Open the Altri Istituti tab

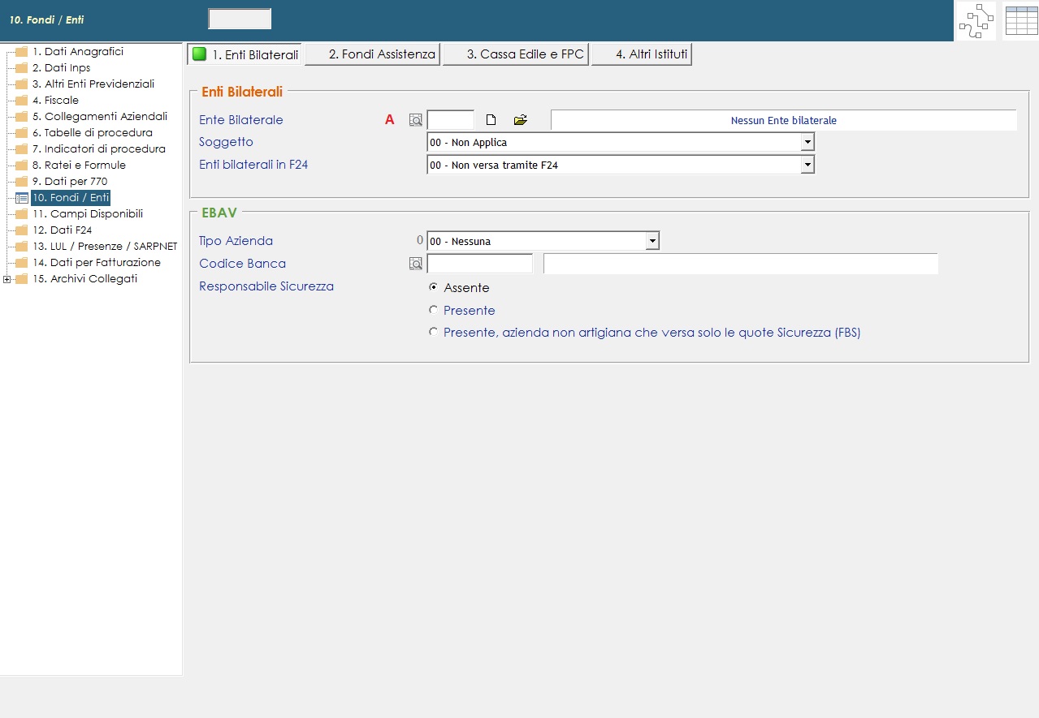pyautogui.click(x=642, y=55)
